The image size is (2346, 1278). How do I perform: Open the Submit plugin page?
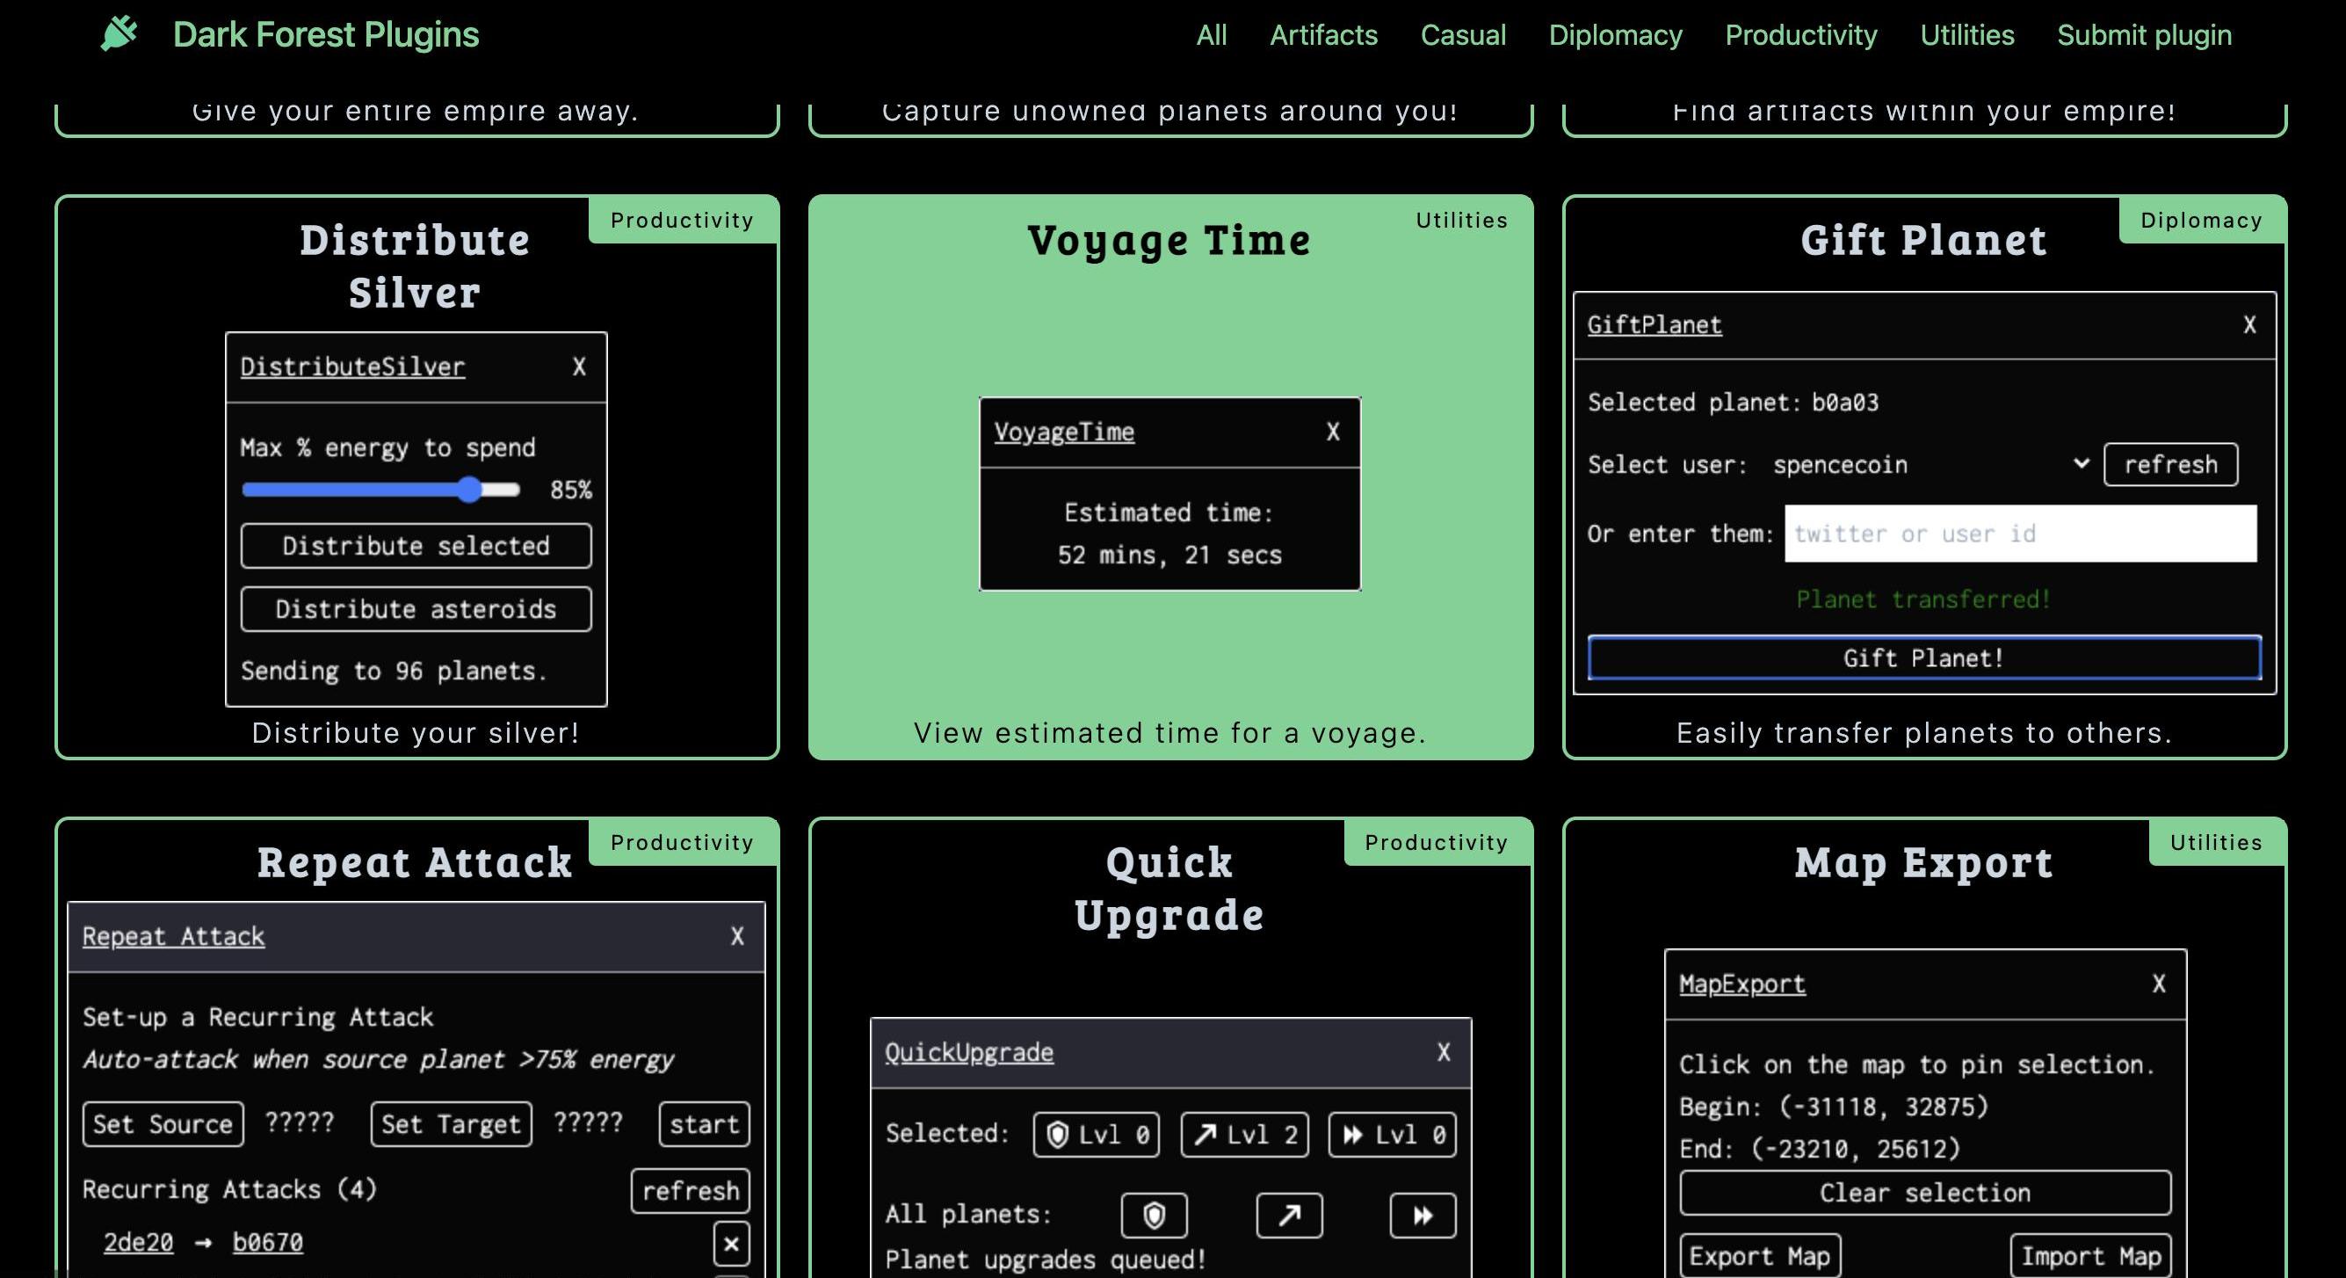tap(2144, 35)
